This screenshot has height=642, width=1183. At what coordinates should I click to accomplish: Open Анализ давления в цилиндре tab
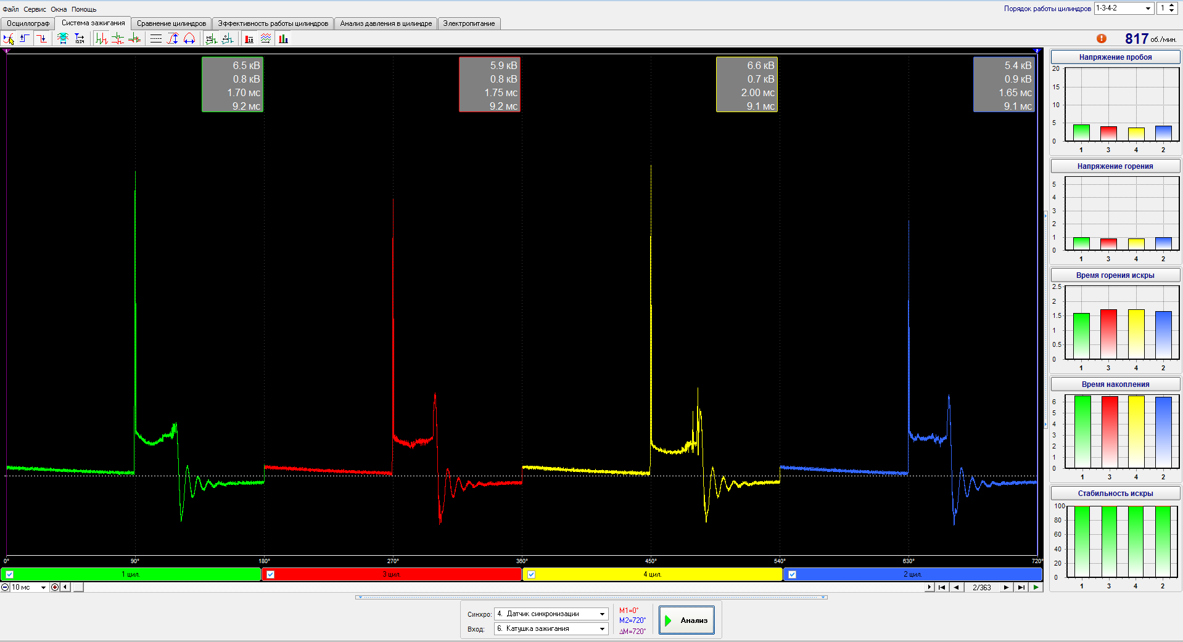[386, 23]
